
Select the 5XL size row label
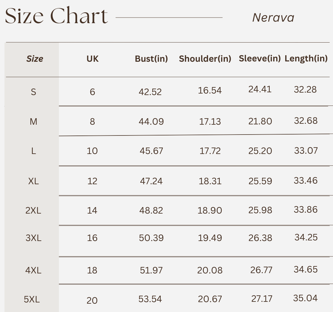click(32, 299)
